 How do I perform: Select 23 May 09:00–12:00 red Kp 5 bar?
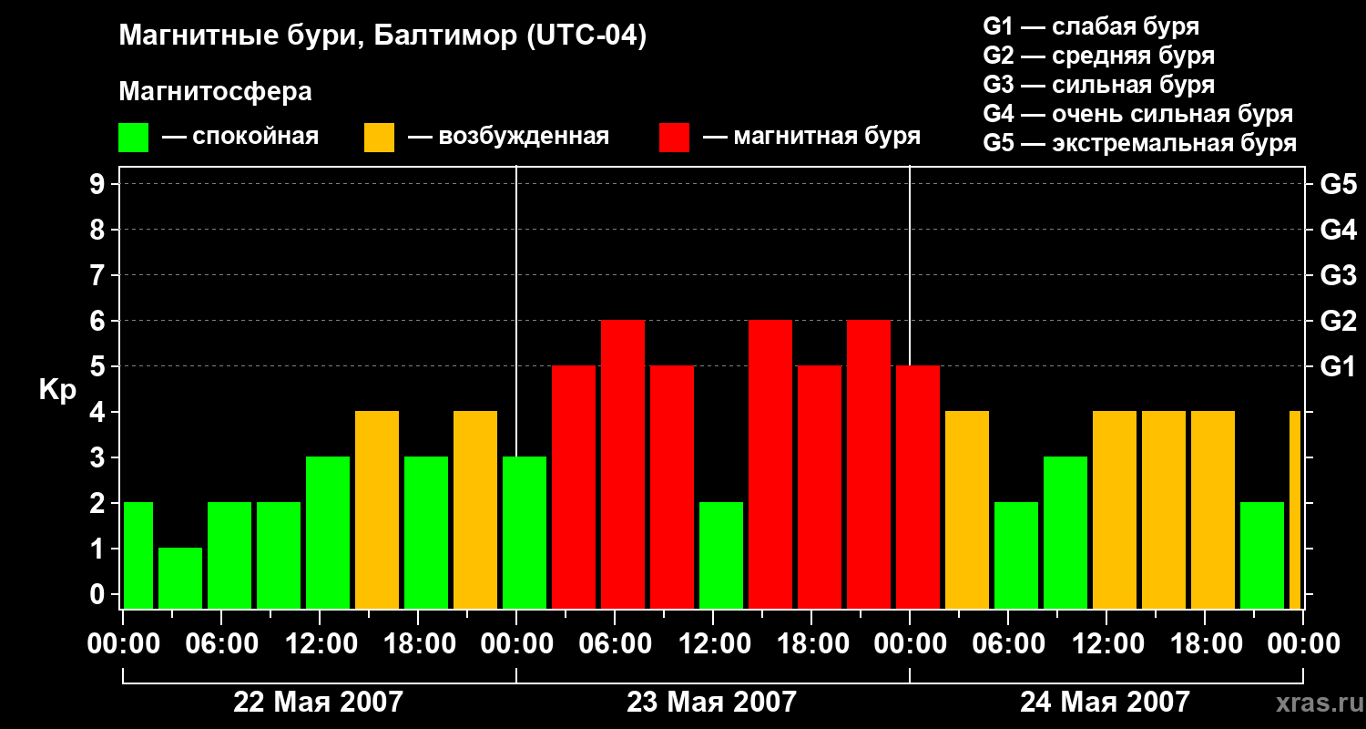pyautogui.click(x=672, y=487)
